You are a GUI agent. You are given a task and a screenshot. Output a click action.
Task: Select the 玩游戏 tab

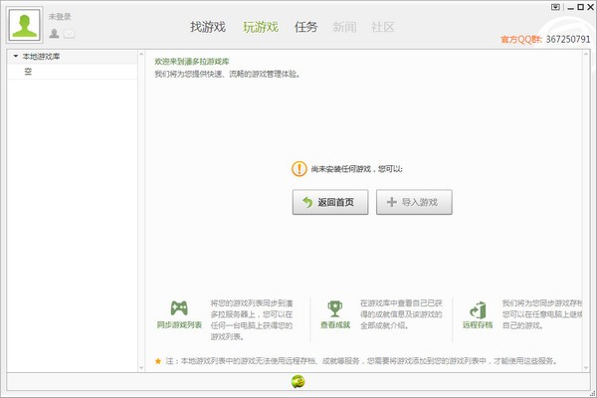tap(261, 27)
